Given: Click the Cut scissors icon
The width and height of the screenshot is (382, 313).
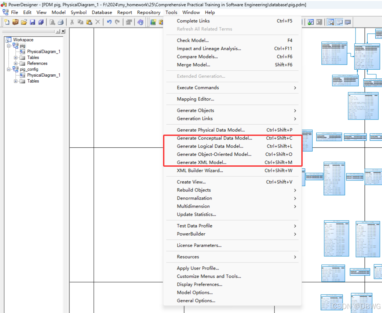Looking at the screenshot, I should tap(72, 22).
